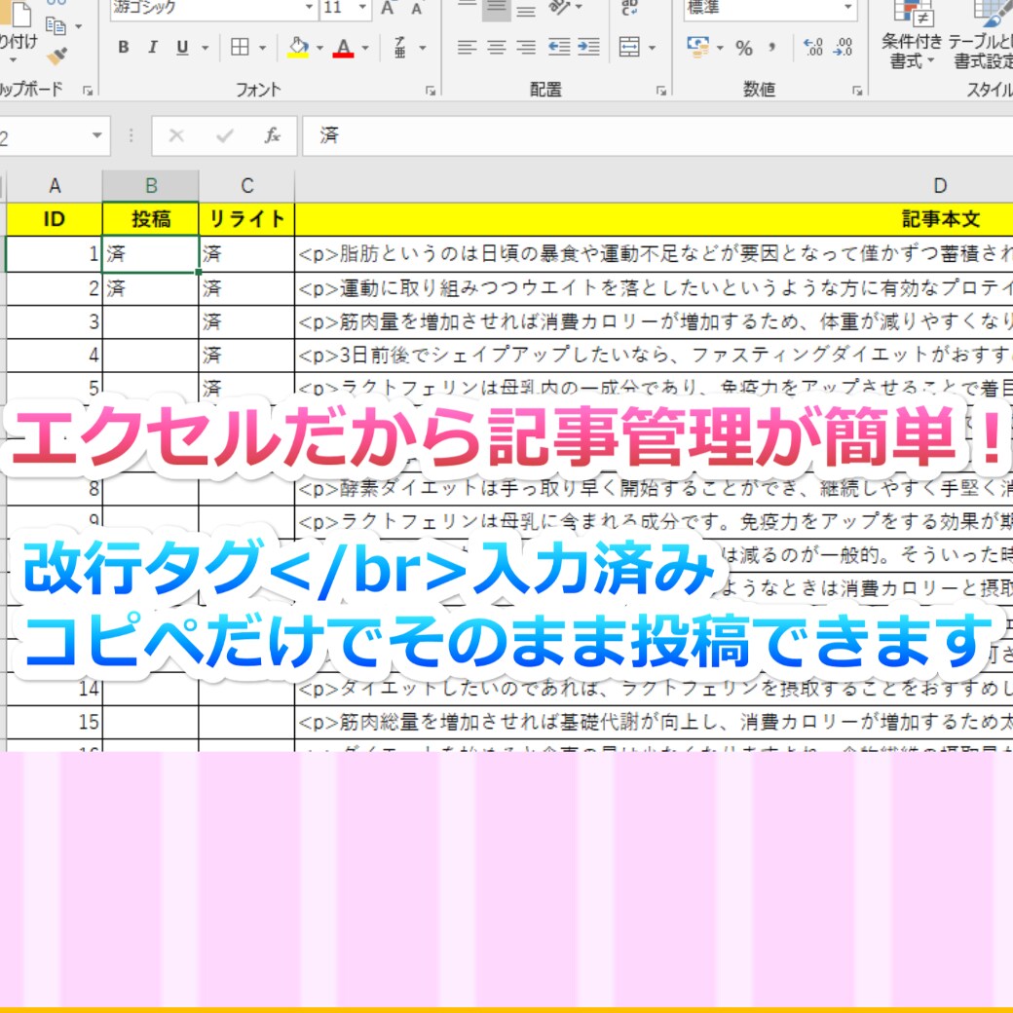
Task: Select column C header
Action: (x=246, y=186)
